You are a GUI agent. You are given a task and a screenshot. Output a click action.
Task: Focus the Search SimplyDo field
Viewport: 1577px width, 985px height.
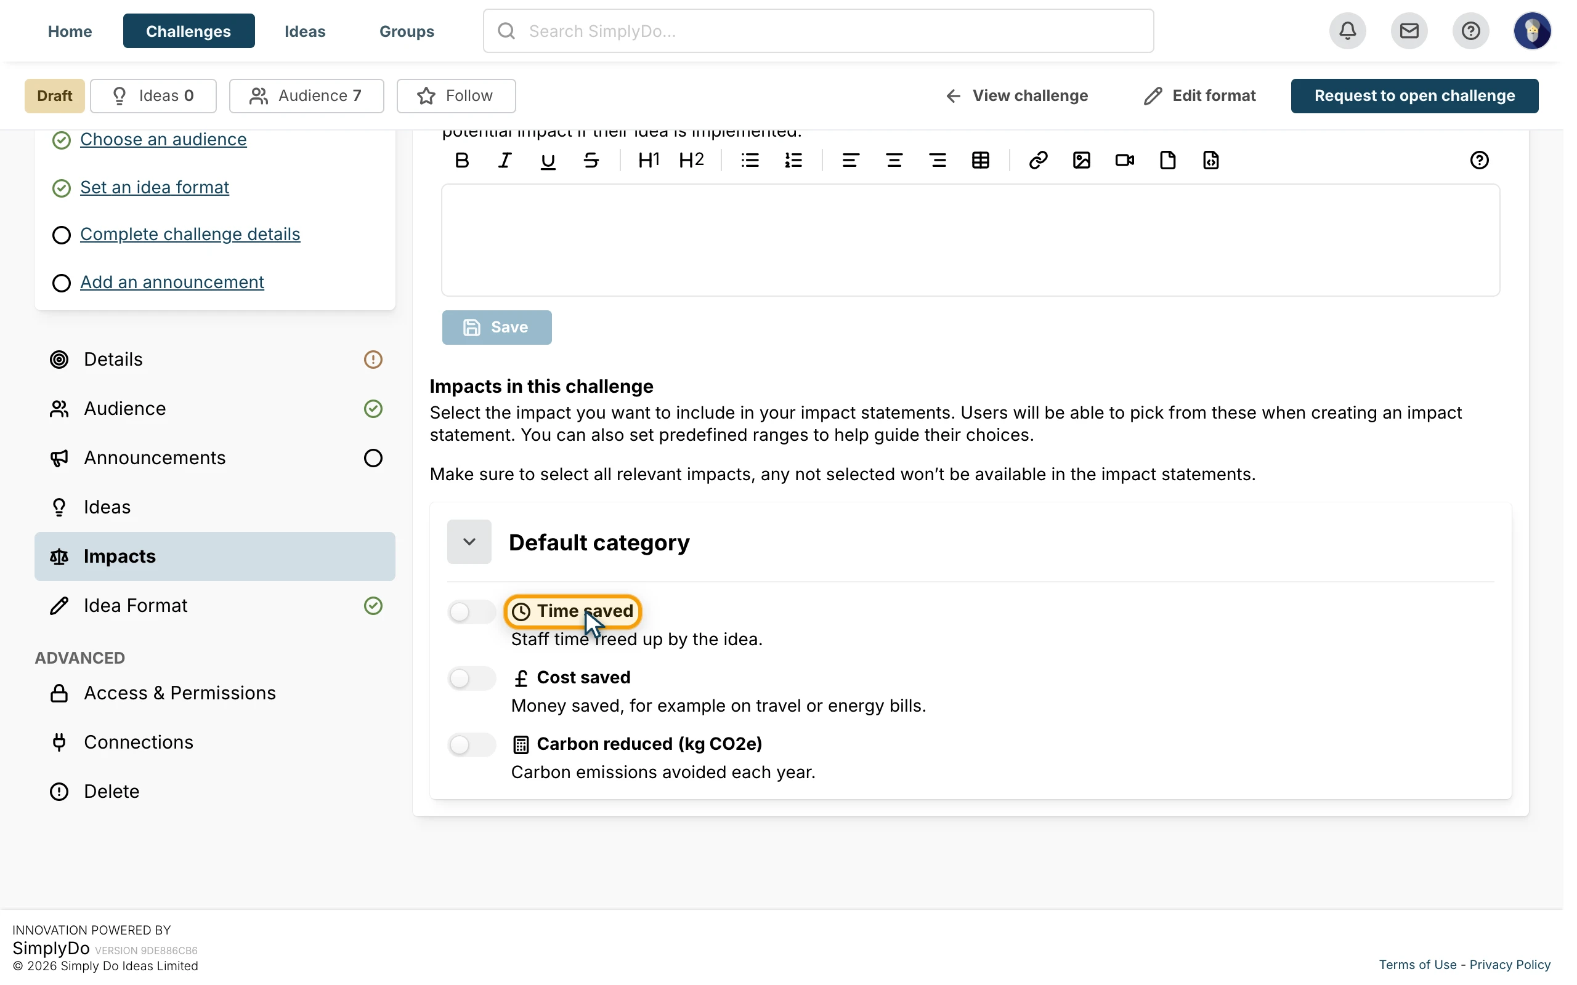coord(819,31)
